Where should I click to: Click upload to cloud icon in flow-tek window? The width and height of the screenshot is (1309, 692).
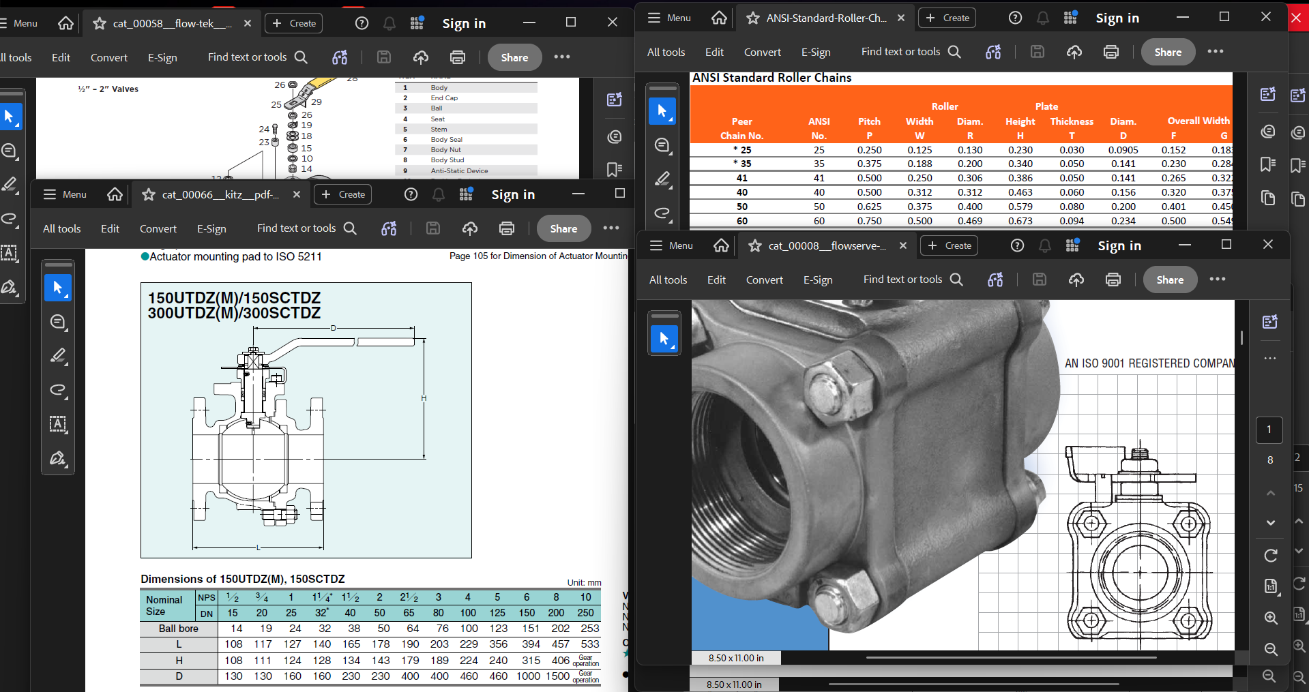point(421,57)
